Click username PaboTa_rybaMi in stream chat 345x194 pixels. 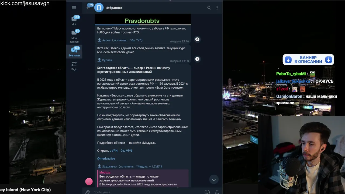[x=291, y=74]
